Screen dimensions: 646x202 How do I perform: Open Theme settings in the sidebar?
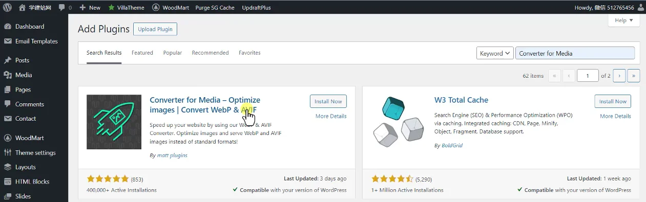pos(34,152)
